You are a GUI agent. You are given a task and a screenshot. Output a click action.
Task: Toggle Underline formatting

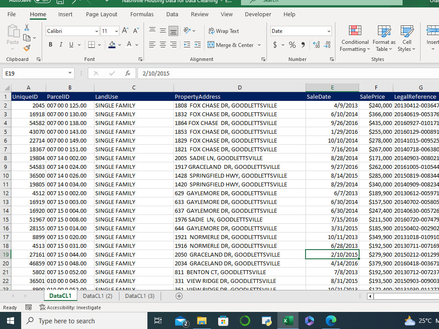pyautogui.click(x=71, y=45)
